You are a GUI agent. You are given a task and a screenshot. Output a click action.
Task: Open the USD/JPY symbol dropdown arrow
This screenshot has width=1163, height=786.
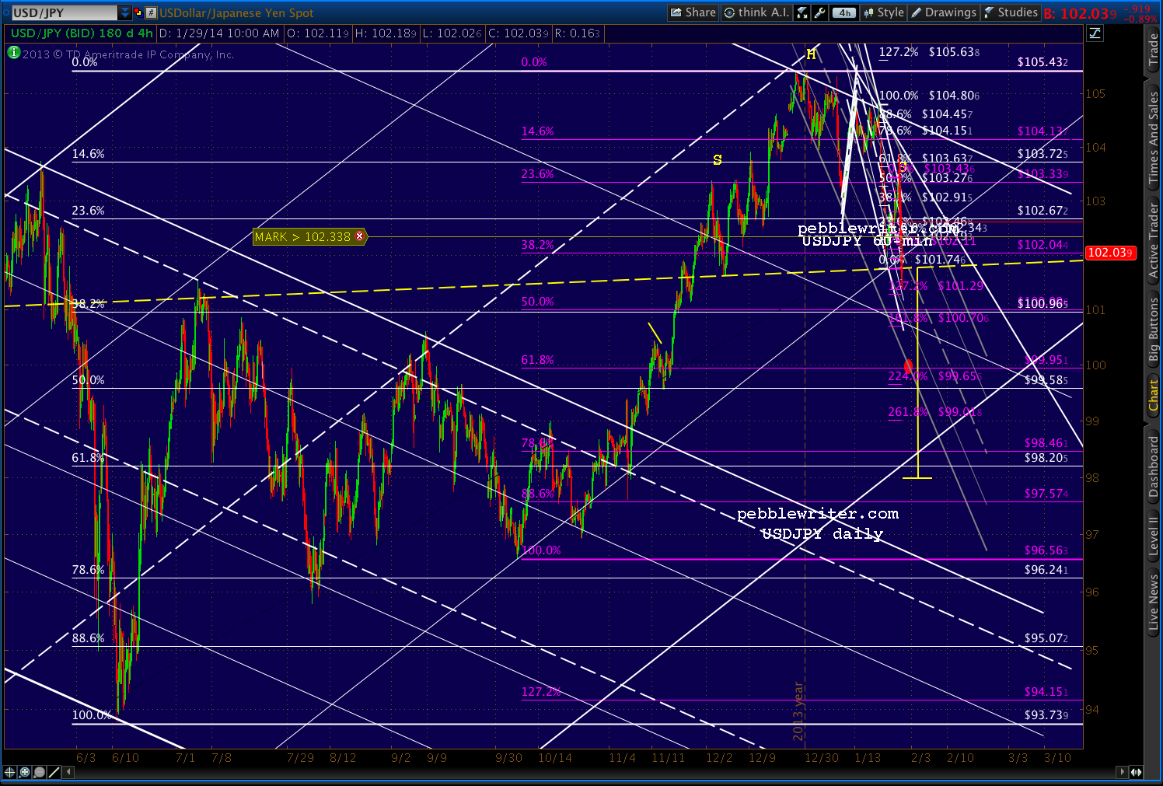[x=125, y=12]
